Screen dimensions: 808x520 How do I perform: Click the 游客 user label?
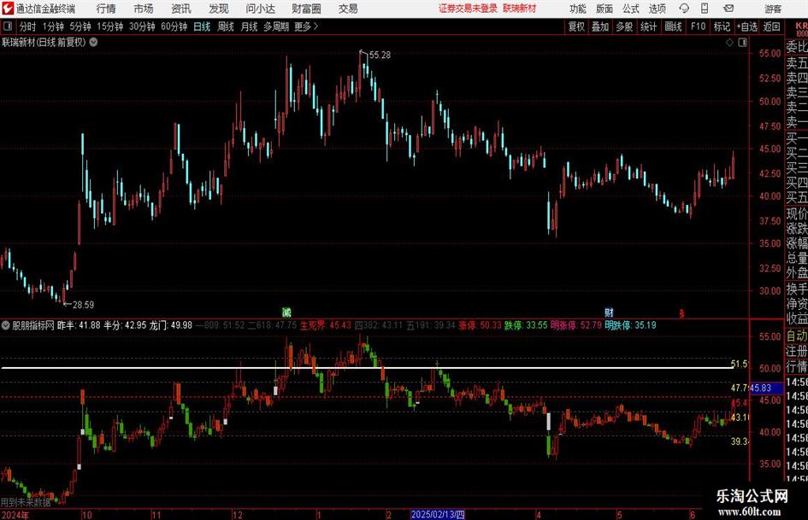pos(773,9)
